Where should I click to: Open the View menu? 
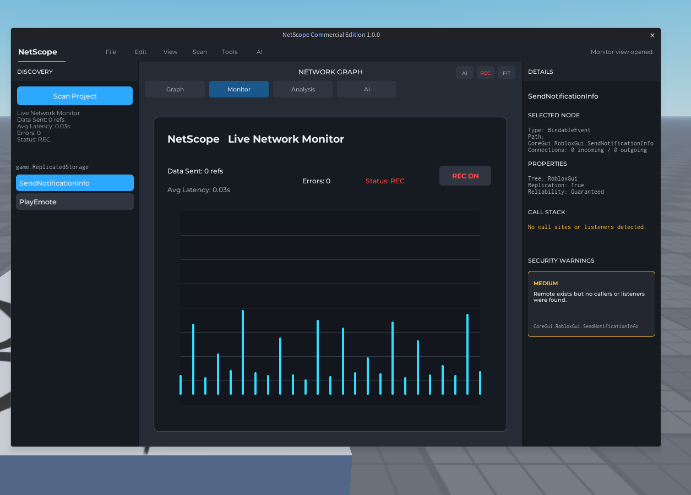171,52
